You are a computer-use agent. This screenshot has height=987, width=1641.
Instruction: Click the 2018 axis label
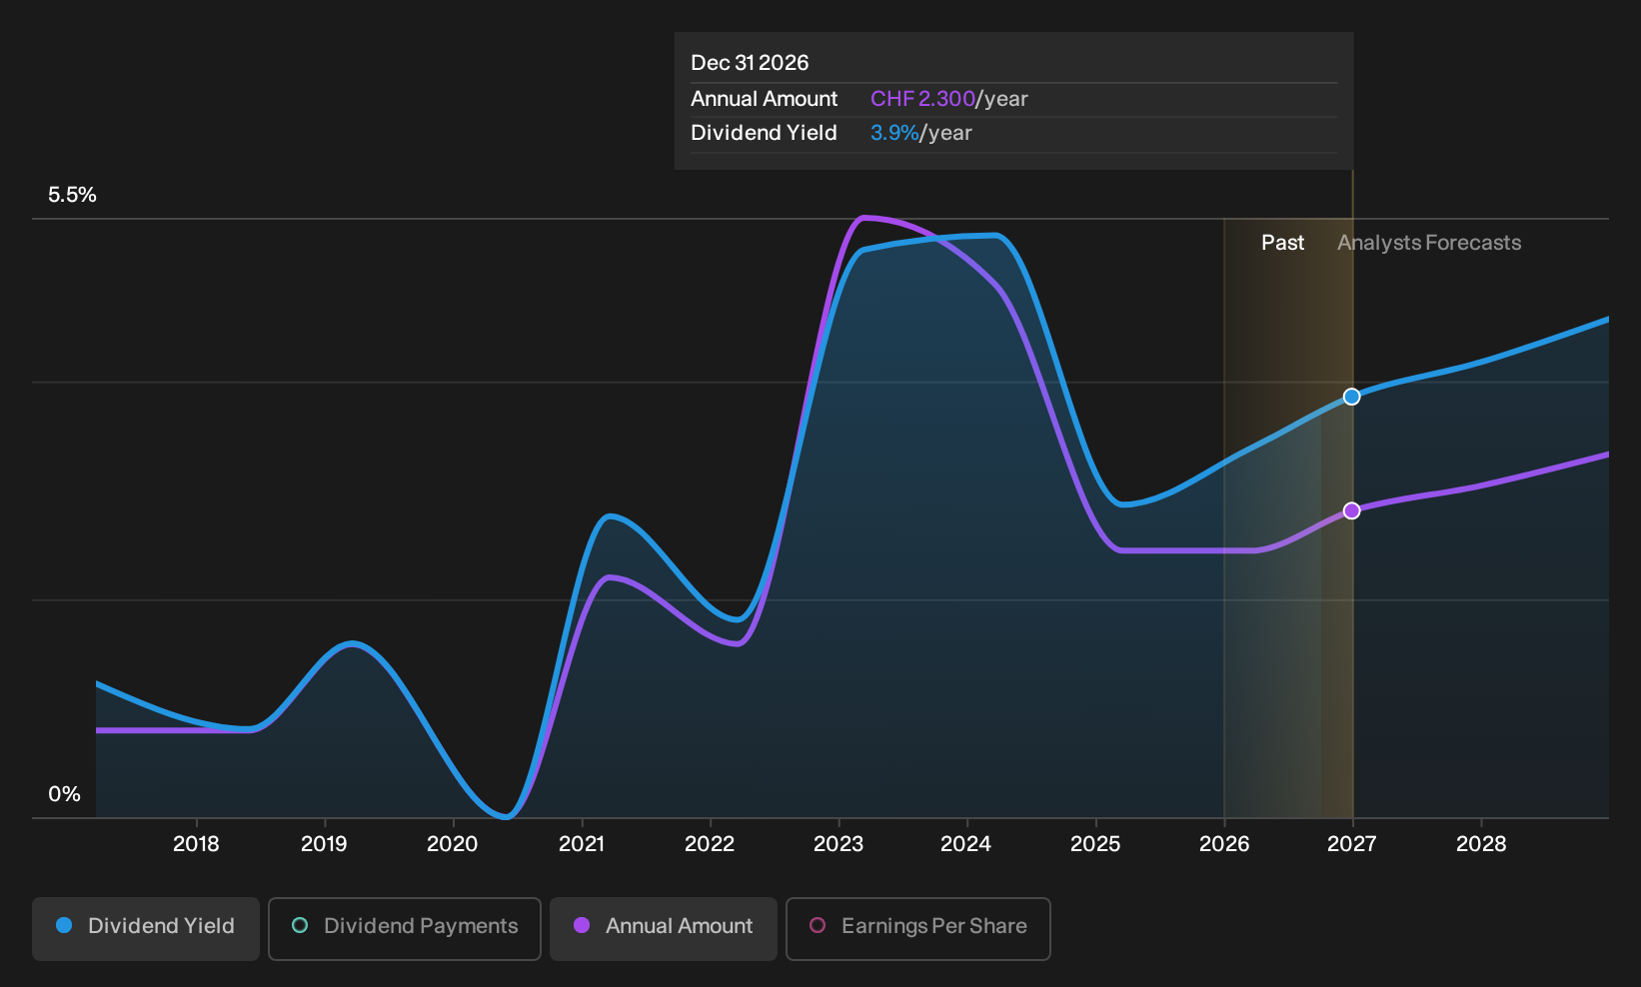click(x=196, y=844)
